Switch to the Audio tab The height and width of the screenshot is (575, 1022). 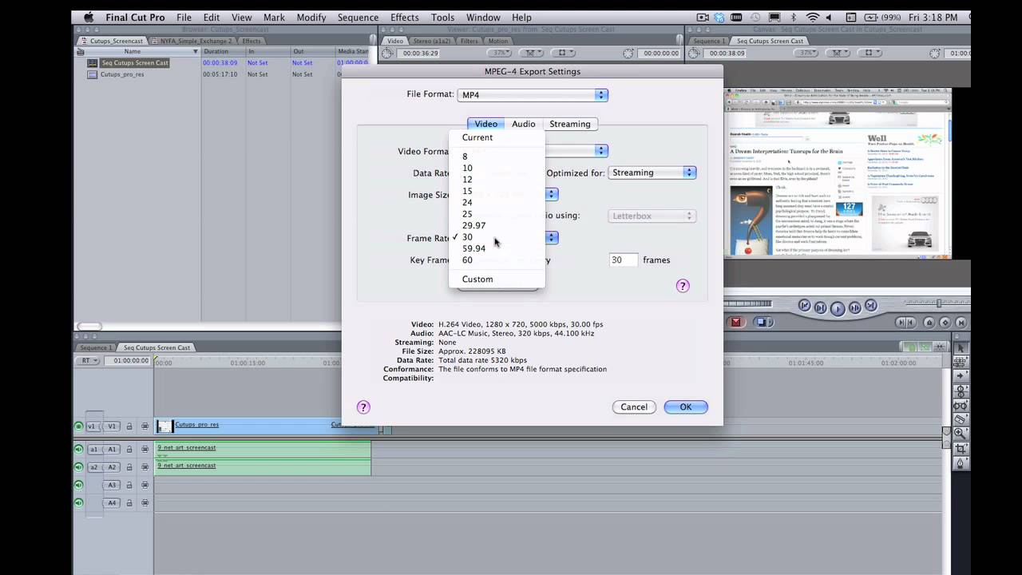point(523,124)
